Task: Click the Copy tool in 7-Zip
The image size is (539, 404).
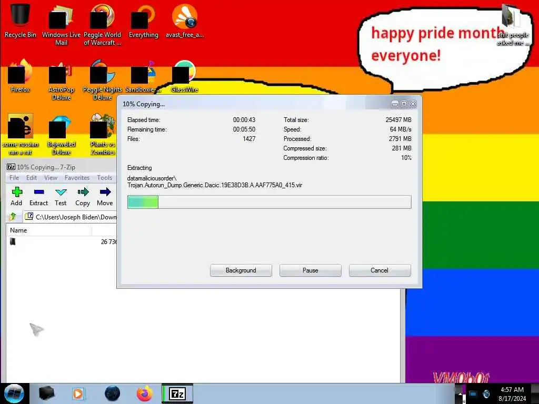Action: click(x=83, y=197)
